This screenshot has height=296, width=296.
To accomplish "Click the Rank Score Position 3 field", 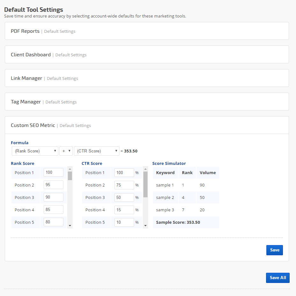I will (53, 197).
